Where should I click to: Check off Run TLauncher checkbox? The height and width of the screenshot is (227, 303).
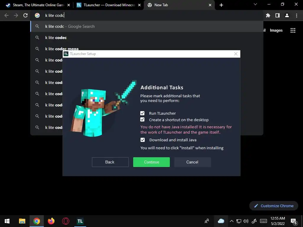click(142, 113)
